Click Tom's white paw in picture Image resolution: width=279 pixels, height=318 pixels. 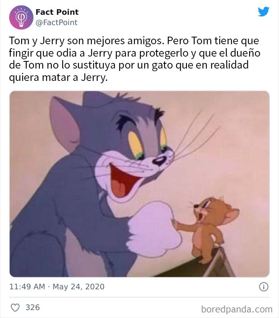[155, 226]
